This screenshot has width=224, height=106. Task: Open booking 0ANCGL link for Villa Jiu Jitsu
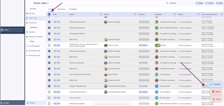(x=143, y=45)
